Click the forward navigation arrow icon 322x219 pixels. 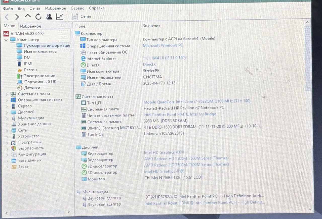tap(17, 17)
